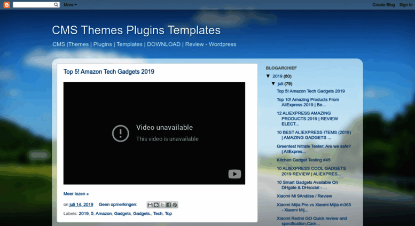
Task: Open the 5 label link
Action: 92,213
